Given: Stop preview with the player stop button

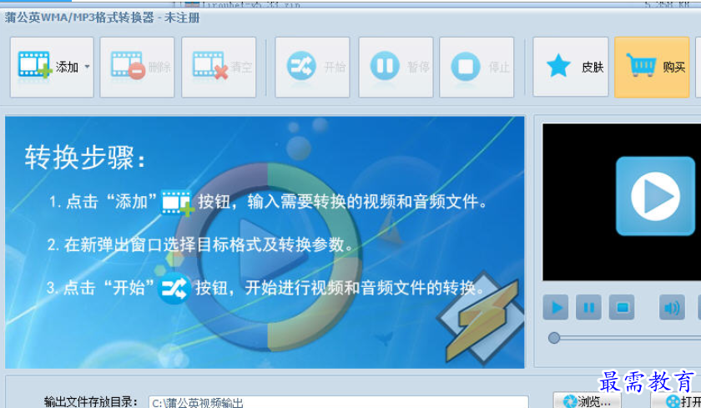Looking at the screenshot, I should pyautogui.click(x=622, y=307).
